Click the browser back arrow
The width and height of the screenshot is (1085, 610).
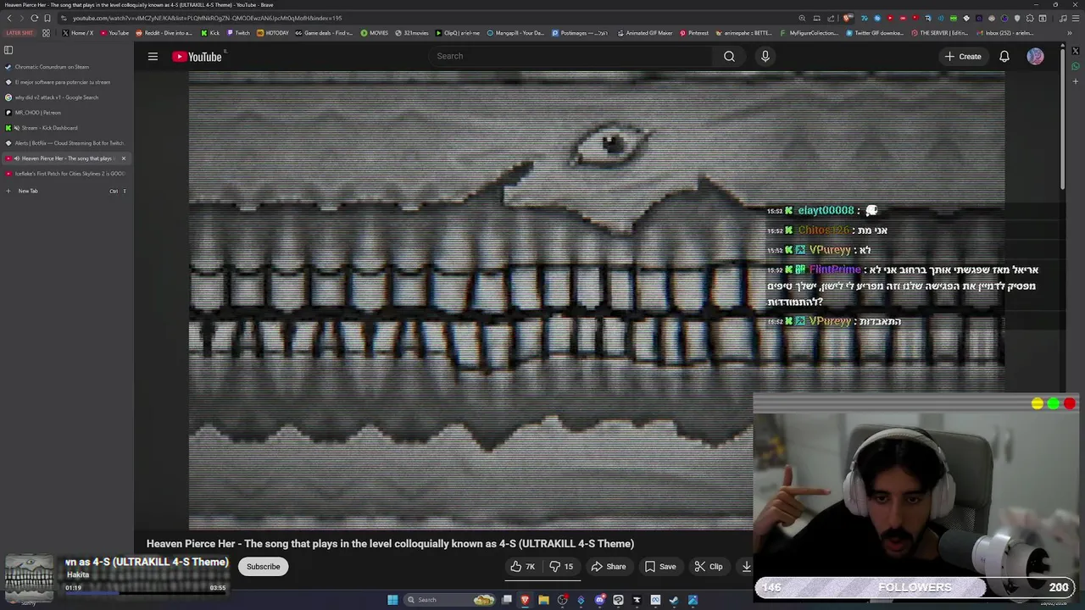[8, 18]
